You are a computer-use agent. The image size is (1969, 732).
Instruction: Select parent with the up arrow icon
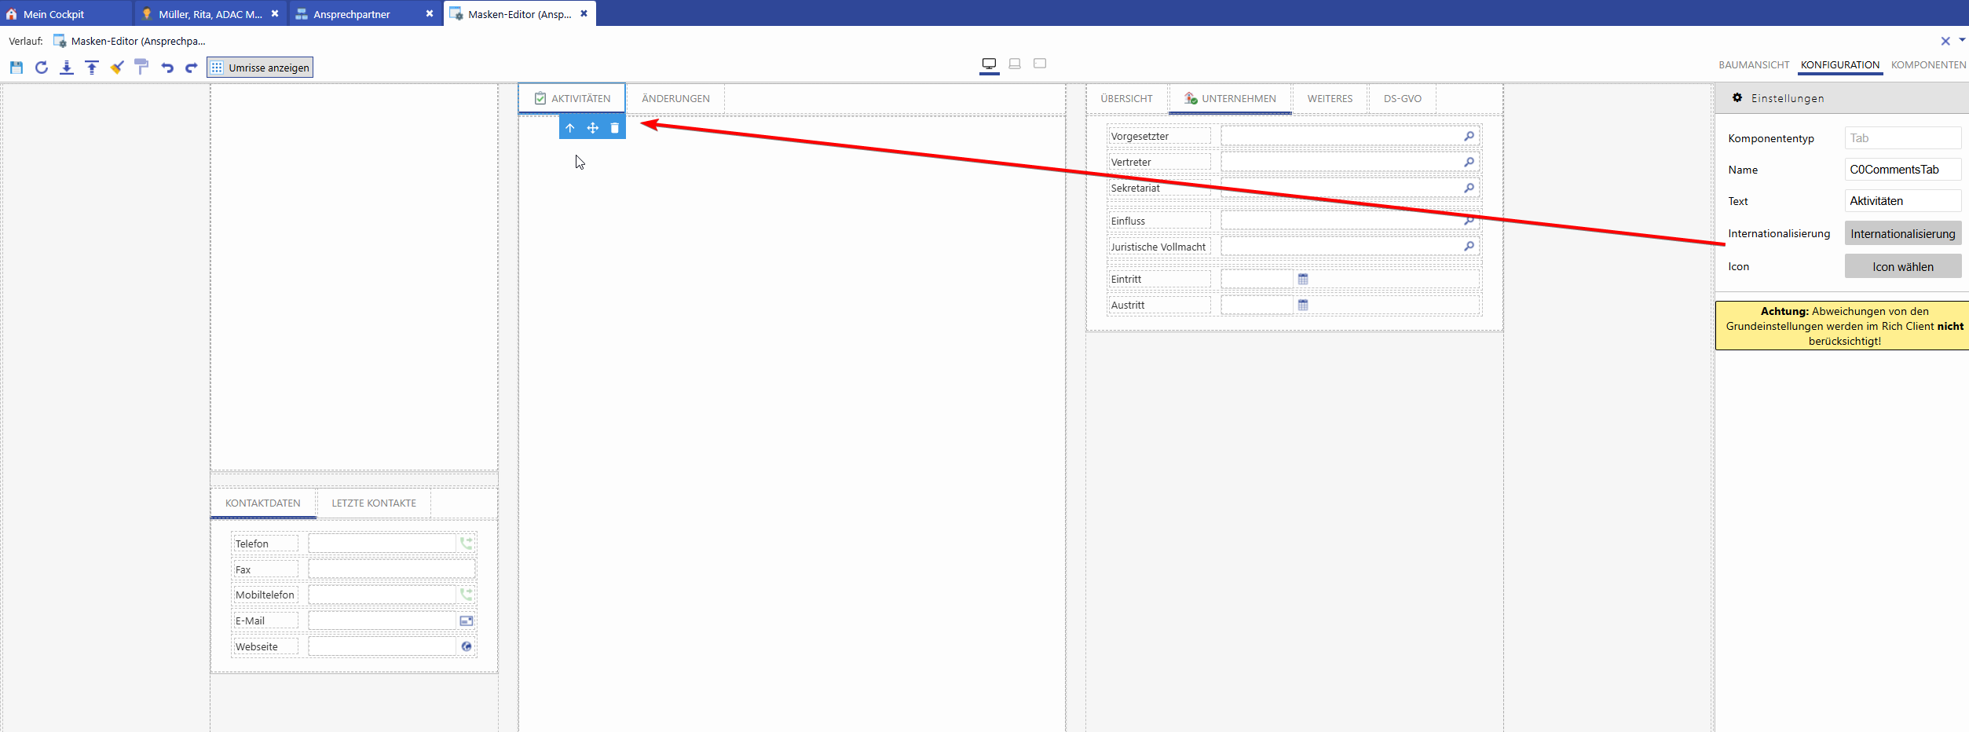coord(570,128)
